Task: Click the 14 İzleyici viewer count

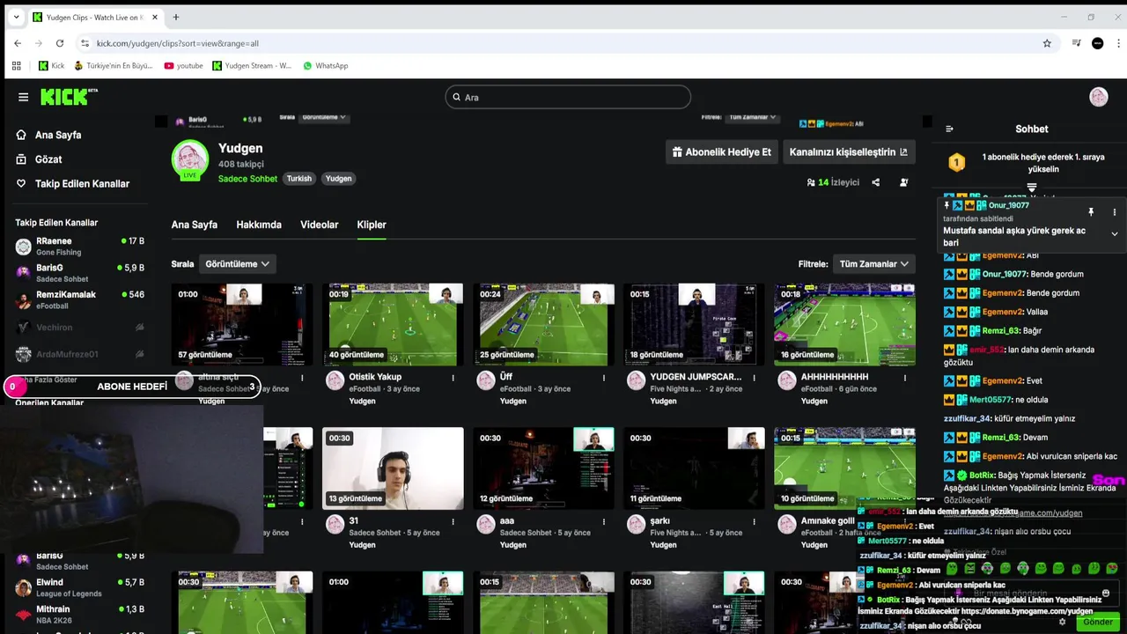Action: tap(833, 182)
